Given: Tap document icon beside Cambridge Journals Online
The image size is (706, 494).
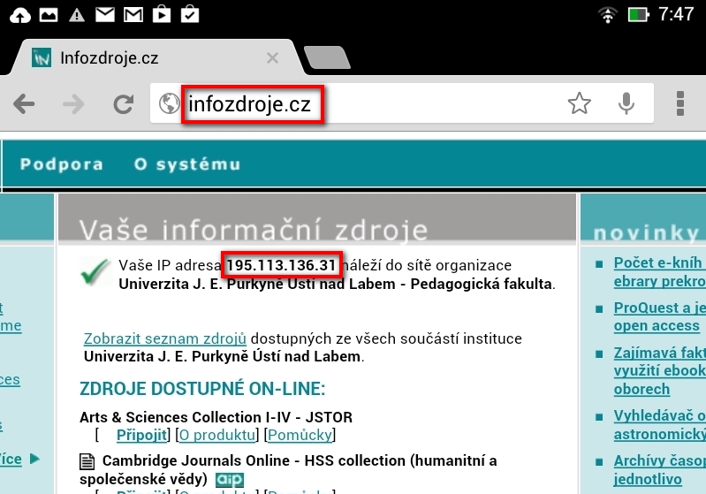Looking at the screenshot, I should [x=87, y=461].
